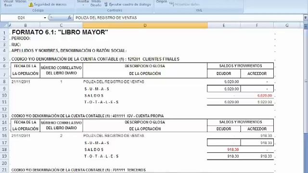Click the boxed 6,020.00 sumas value in row 9

pos(231,89)
